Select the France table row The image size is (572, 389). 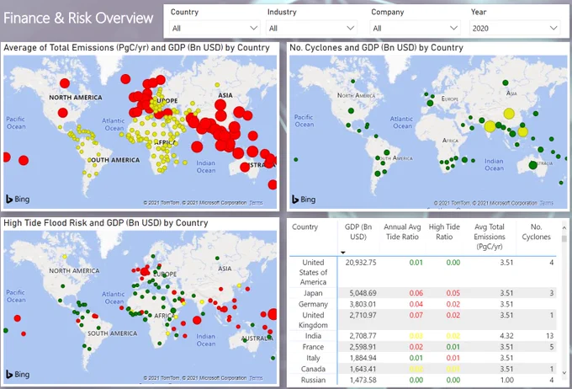[x=423, y=347]
